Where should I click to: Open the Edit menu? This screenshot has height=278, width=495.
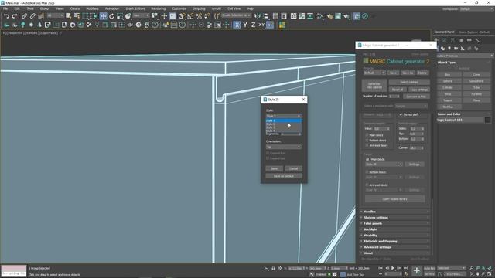tap(17, 8)
